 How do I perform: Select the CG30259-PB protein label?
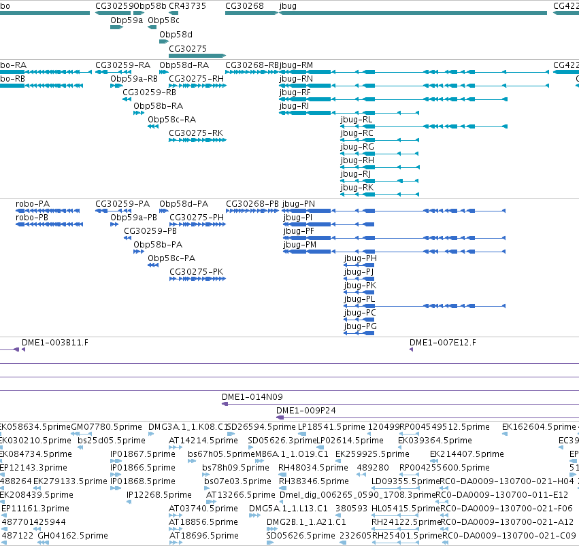[x=150, y=231]
